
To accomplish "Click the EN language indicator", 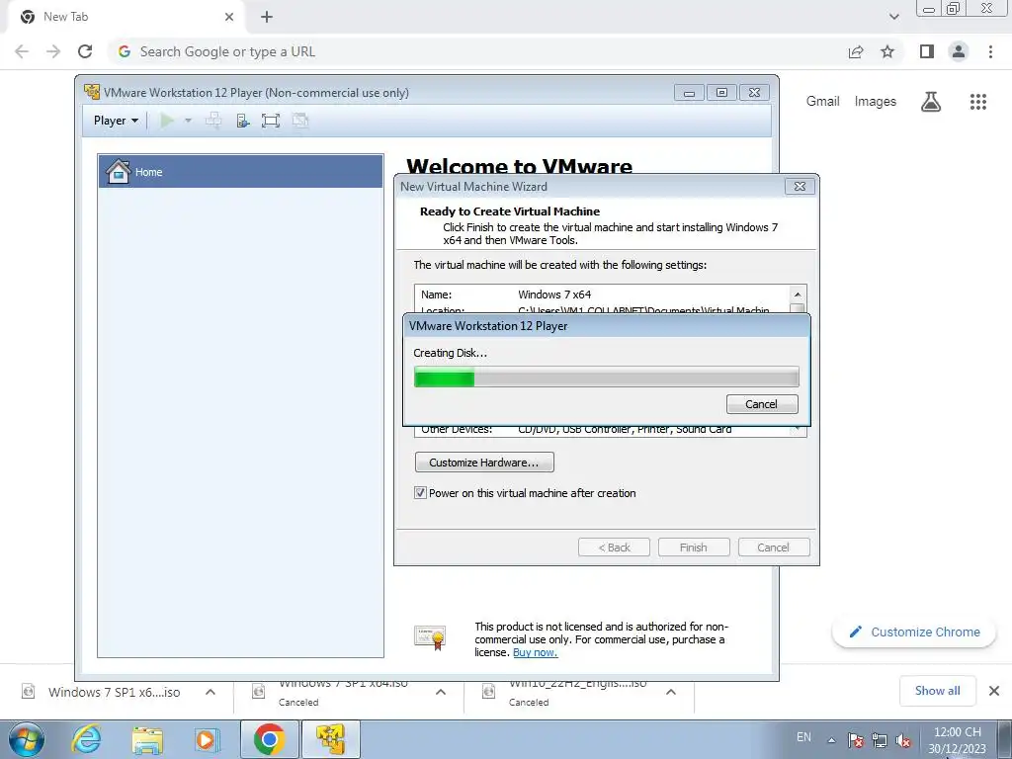I will 803,737.
